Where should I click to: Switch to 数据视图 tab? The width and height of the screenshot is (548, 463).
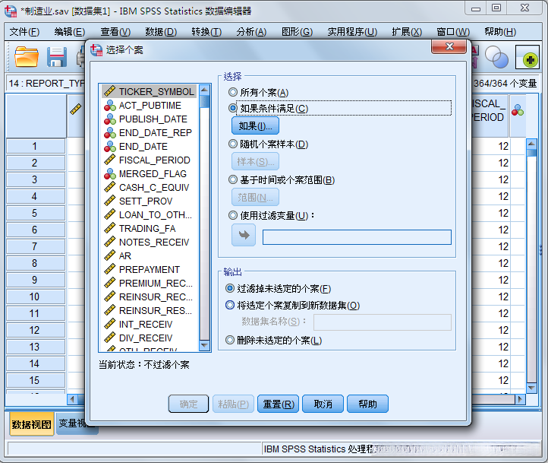point(31,424)
